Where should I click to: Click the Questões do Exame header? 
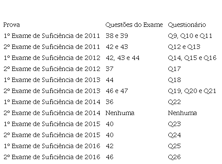[x=134, y=25]
